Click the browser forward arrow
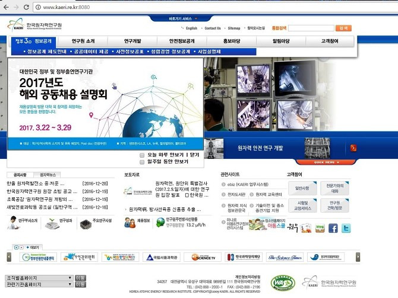This screenshot has width=398, height=298. pos(16,7)
